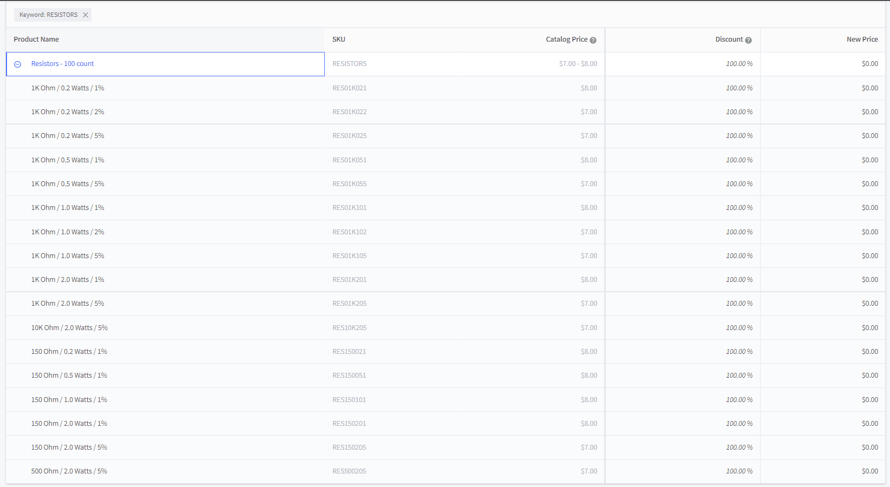
Task: Edit the new price for SKU RES01K101
Action: coord(823,208)
